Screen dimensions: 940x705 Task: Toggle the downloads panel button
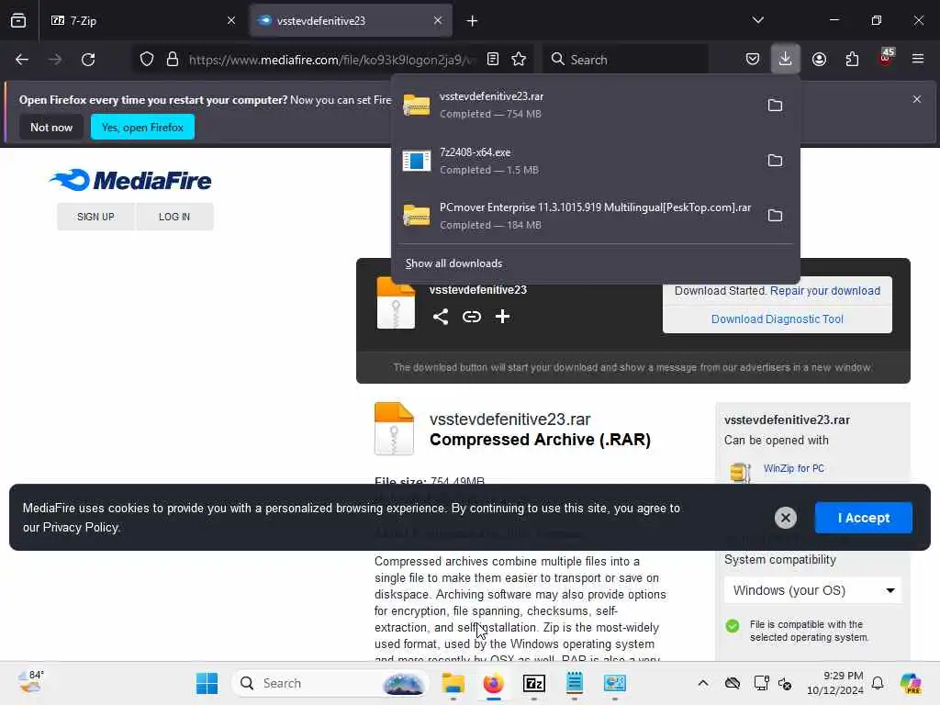point(786,59)
